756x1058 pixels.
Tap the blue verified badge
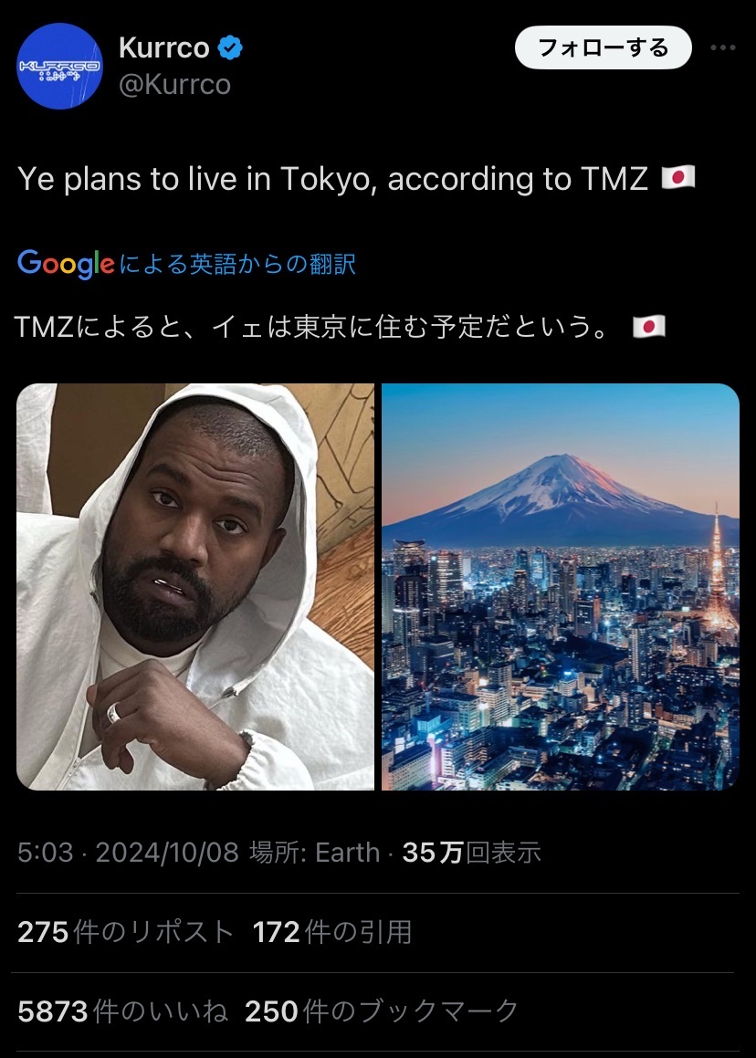point(230,47)
